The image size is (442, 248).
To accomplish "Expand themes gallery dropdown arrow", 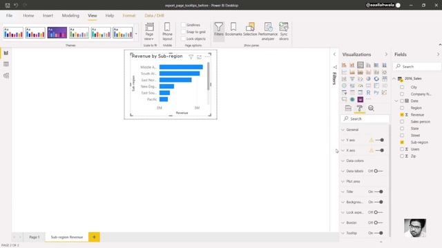I will pyautogui.click(x=136, y=34).
